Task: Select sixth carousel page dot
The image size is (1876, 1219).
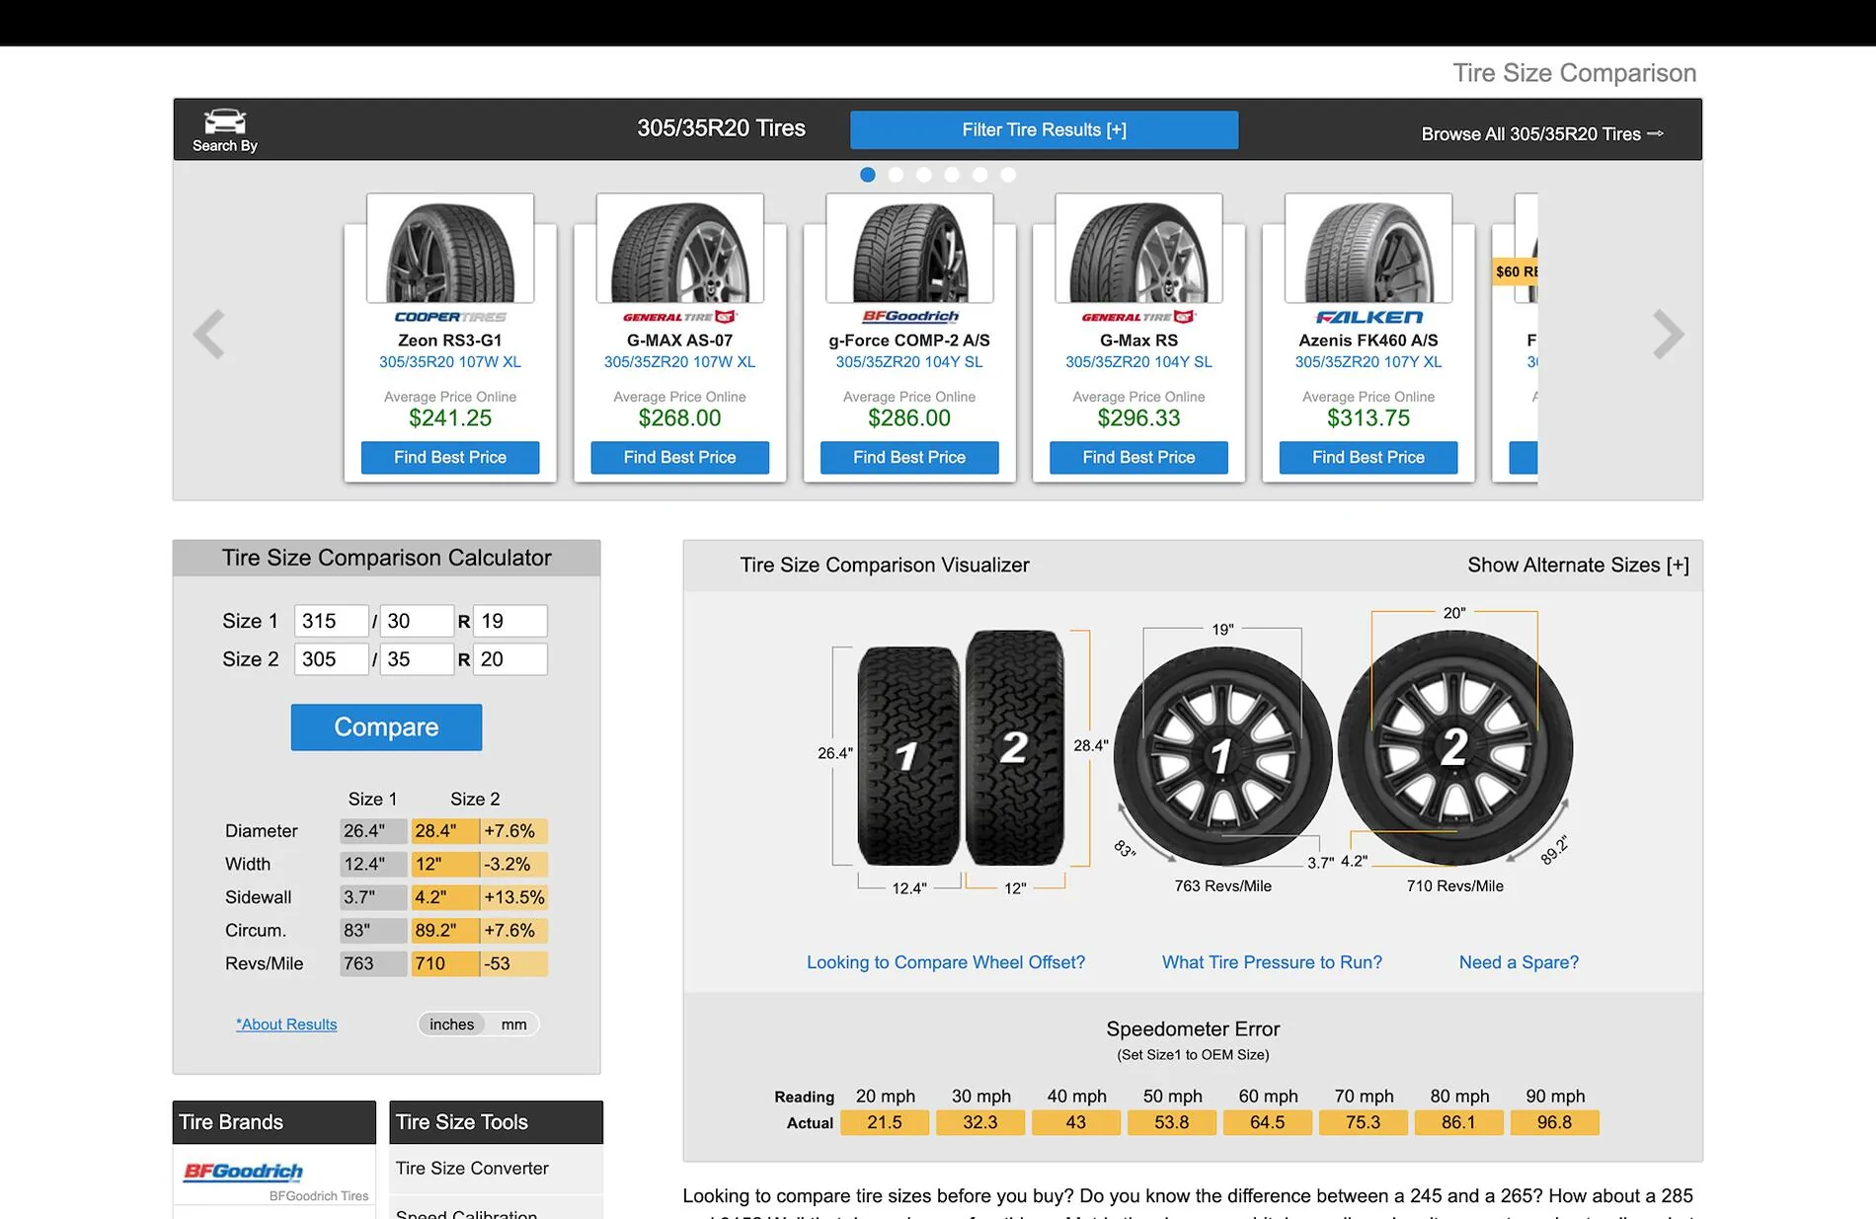Action: (1008, 175)
